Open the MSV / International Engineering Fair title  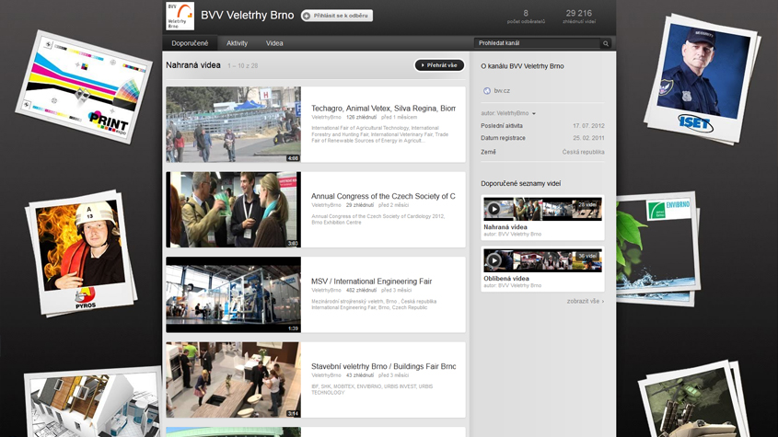372,282
